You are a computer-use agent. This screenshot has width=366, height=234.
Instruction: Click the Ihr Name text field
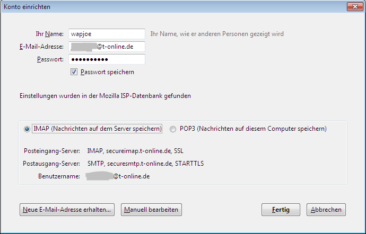pyautogui.click(x=107, y=34)
